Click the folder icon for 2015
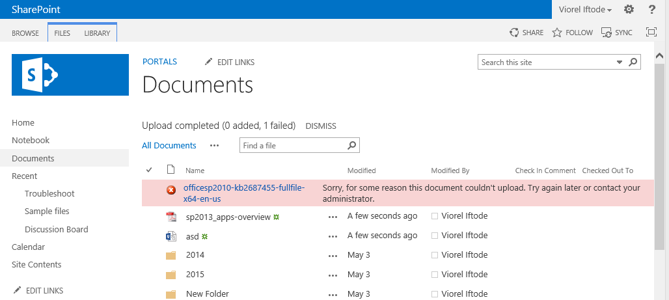 pyautogui.click(x=171, y=275)
